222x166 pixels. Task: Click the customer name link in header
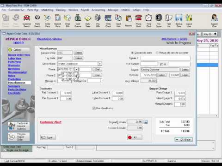[49, 39]
